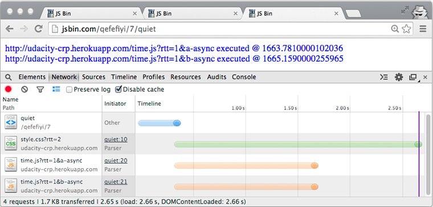This screenshot has height=207, width=433.
Task: Switch to the Elements panel
Action: 32,77
